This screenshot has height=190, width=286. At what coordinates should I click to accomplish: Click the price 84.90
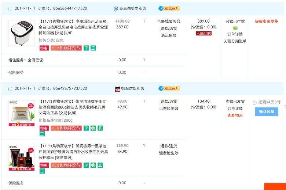(122, 152)
